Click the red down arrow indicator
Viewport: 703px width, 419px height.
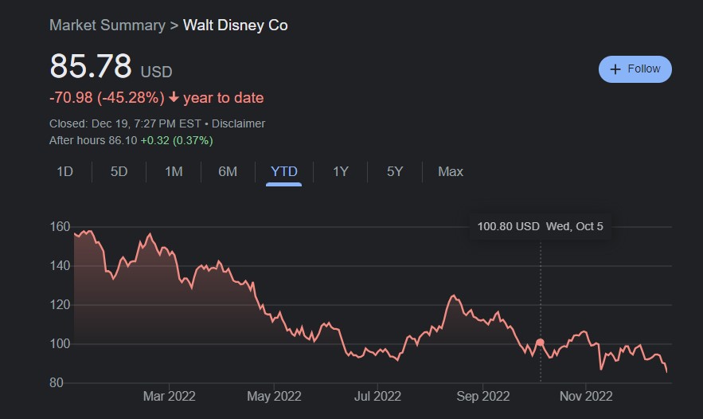[x=174, y=98]
